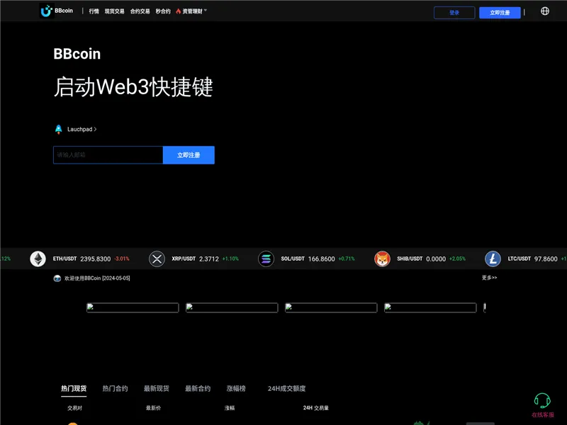The width and height of the screenshot is (567, 425).
Task: Click the 最新价 column header
Action: coord(153,408)
